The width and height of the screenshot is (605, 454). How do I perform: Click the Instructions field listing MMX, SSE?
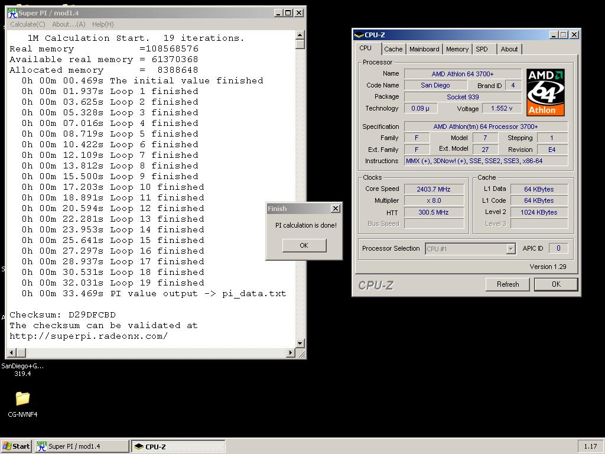click(486, 161)
